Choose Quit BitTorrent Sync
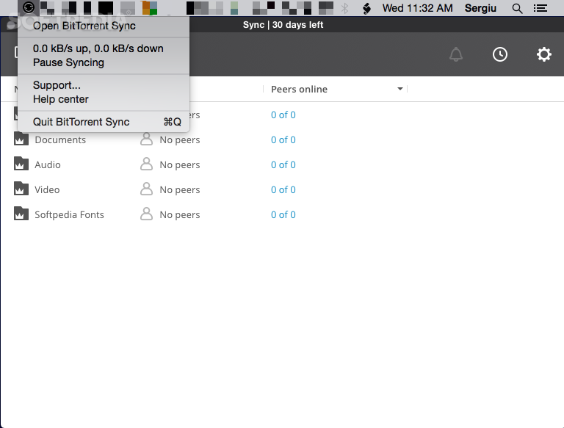 pyautogui.click(x=81, y=122)
